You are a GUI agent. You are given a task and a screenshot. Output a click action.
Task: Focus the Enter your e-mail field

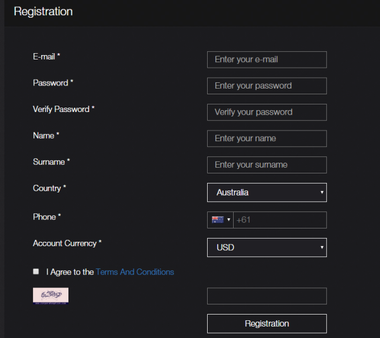(267, 59)
